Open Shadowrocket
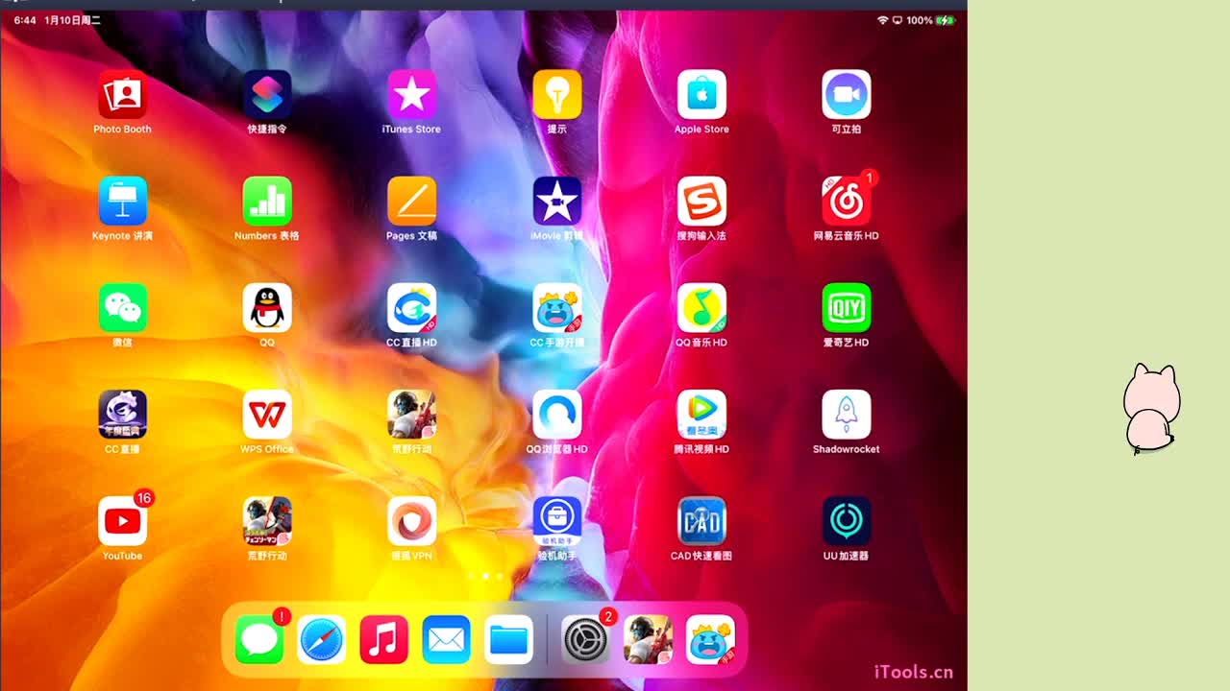Image resolution: width=1230 pixels, height=691 pixels. [847, 414]
